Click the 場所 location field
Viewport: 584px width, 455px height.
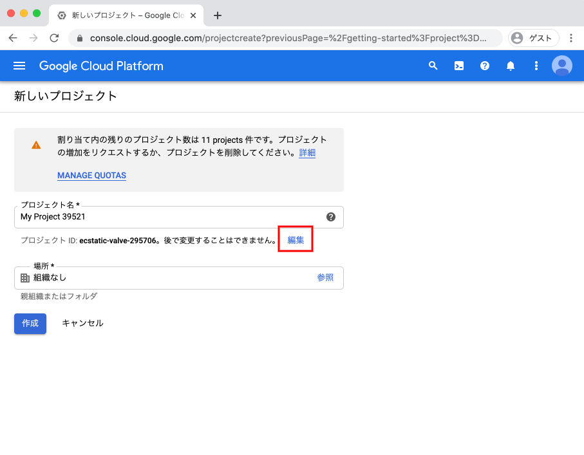pyautogui.click(x=179, y=278)
